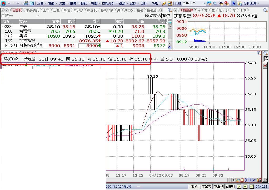Click the 欄位 columns button
The image size is (269, 190).
click(x=166, y=16)
